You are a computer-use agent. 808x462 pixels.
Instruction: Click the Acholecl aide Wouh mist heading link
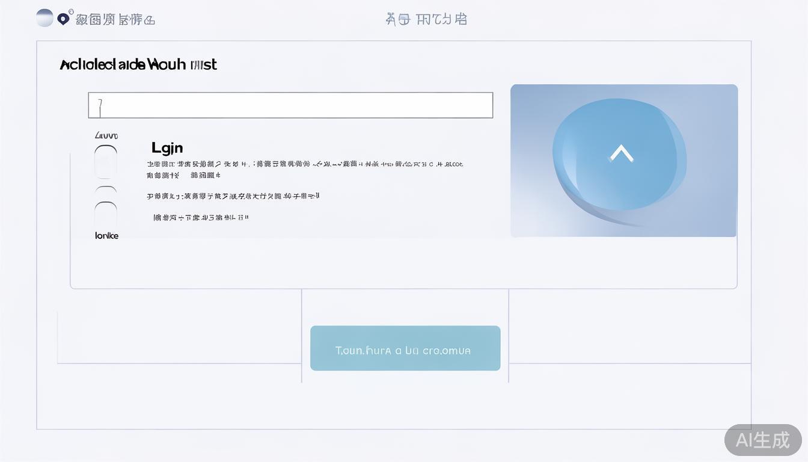[x=137, y=64]
